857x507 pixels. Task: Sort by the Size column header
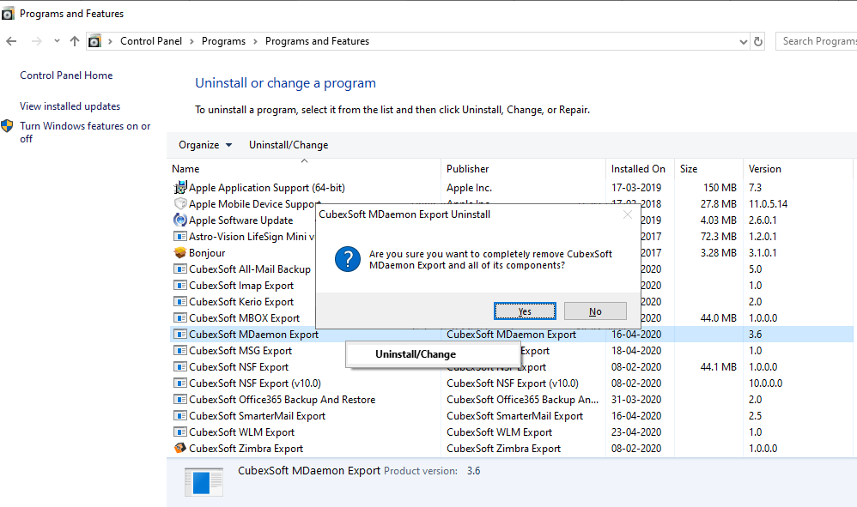[708, 169]
